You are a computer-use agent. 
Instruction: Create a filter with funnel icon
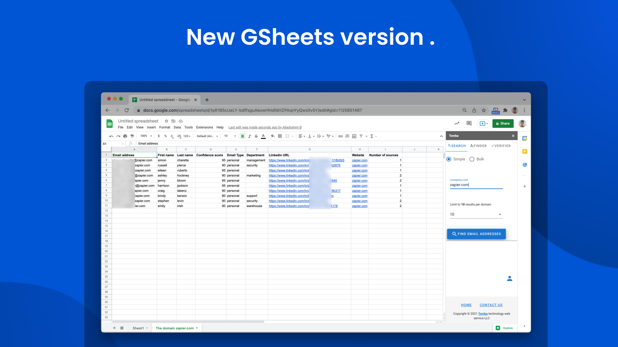point(361,136)
